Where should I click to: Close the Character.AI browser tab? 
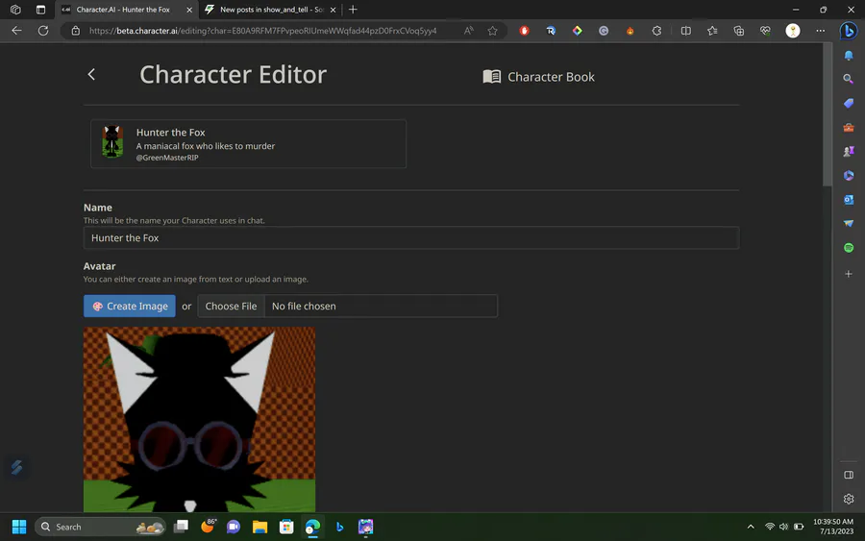point(189,10)
